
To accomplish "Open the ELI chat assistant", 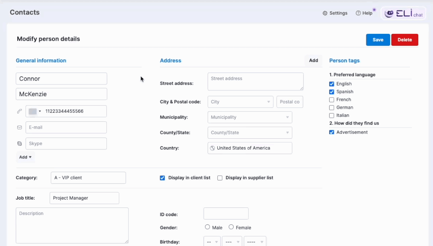I will pos(403,14).
